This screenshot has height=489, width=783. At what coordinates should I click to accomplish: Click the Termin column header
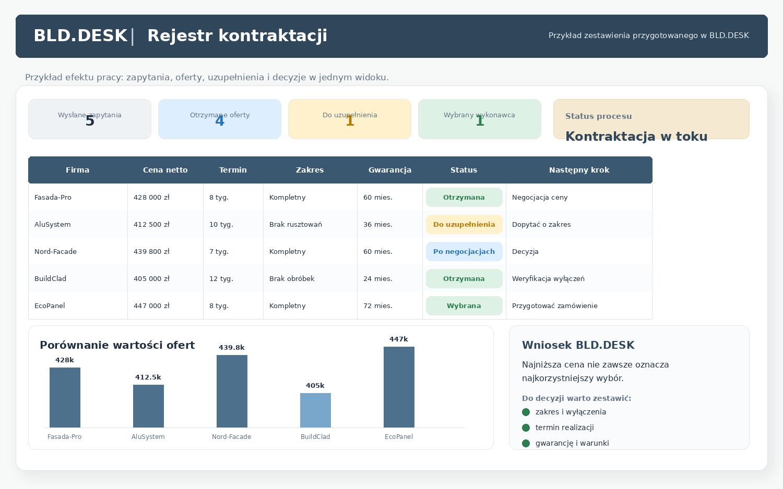(x=233, y=170)
